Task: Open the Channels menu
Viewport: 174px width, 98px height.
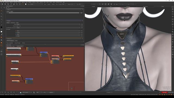Action: (15, 2)
